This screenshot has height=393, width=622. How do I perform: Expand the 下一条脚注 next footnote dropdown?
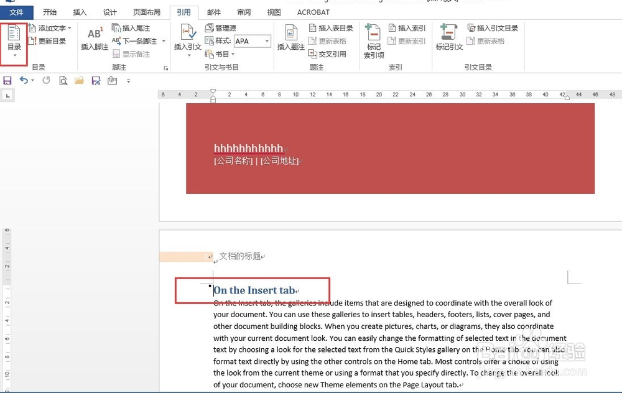164,40
